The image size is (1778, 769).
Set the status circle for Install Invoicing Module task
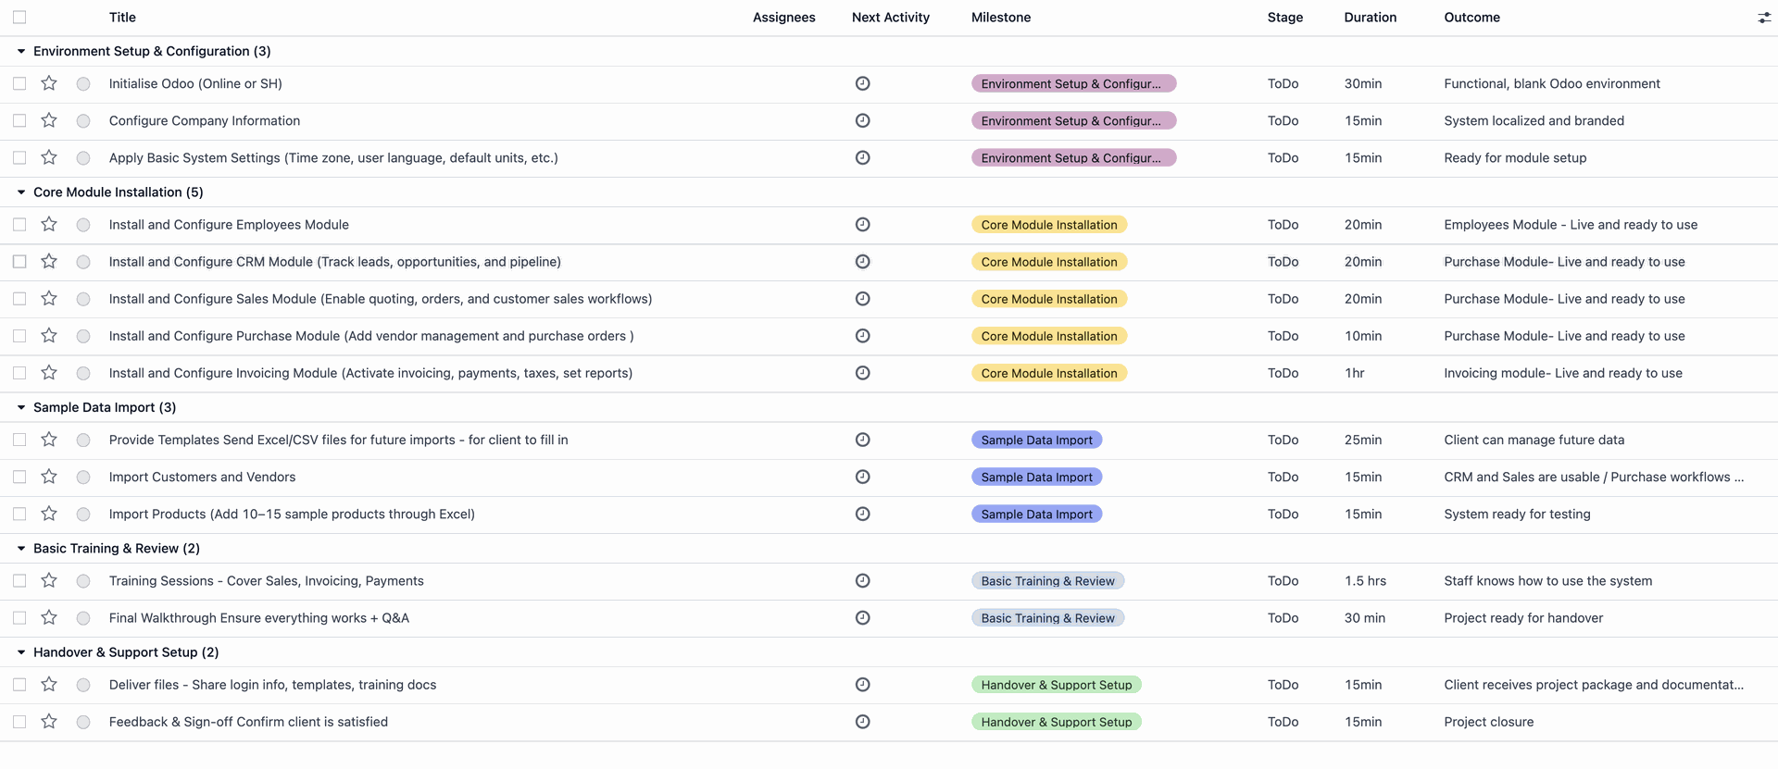[83, 373]
